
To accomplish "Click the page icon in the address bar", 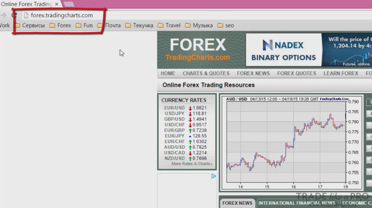I will pos(26,16).
